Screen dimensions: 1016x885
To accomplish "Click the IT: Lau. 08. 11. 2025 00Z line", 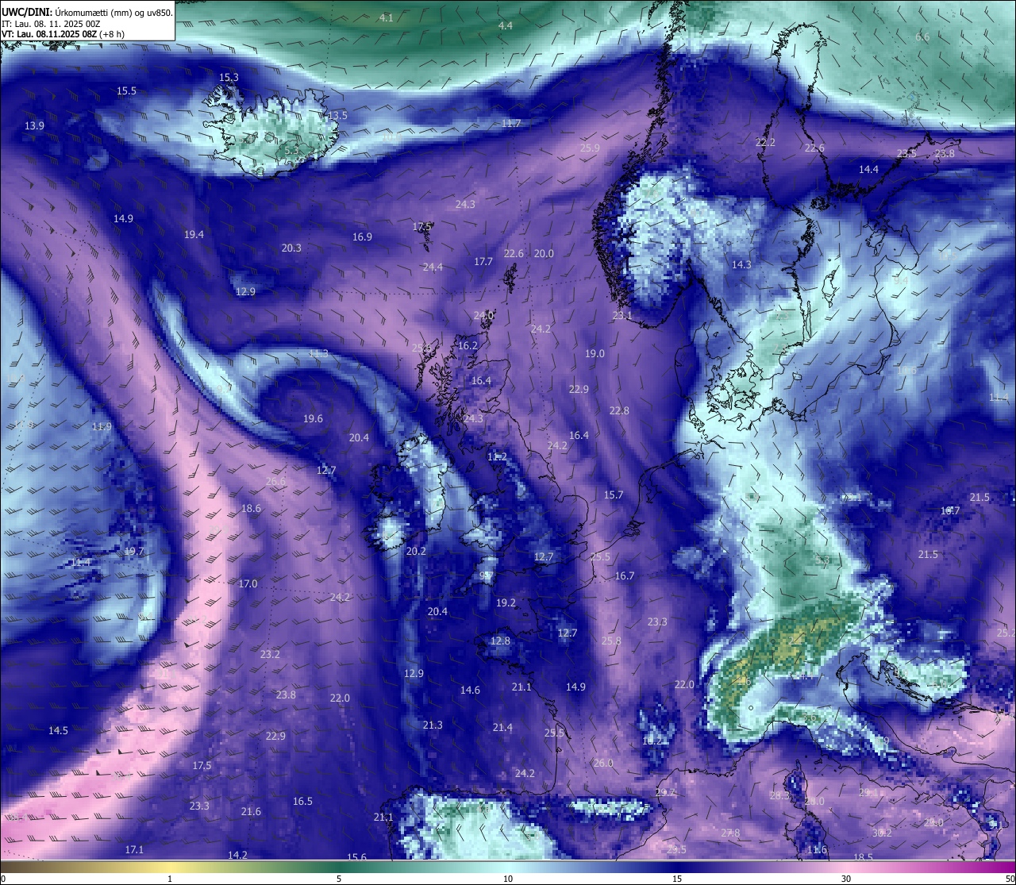I will click(51, 24).
